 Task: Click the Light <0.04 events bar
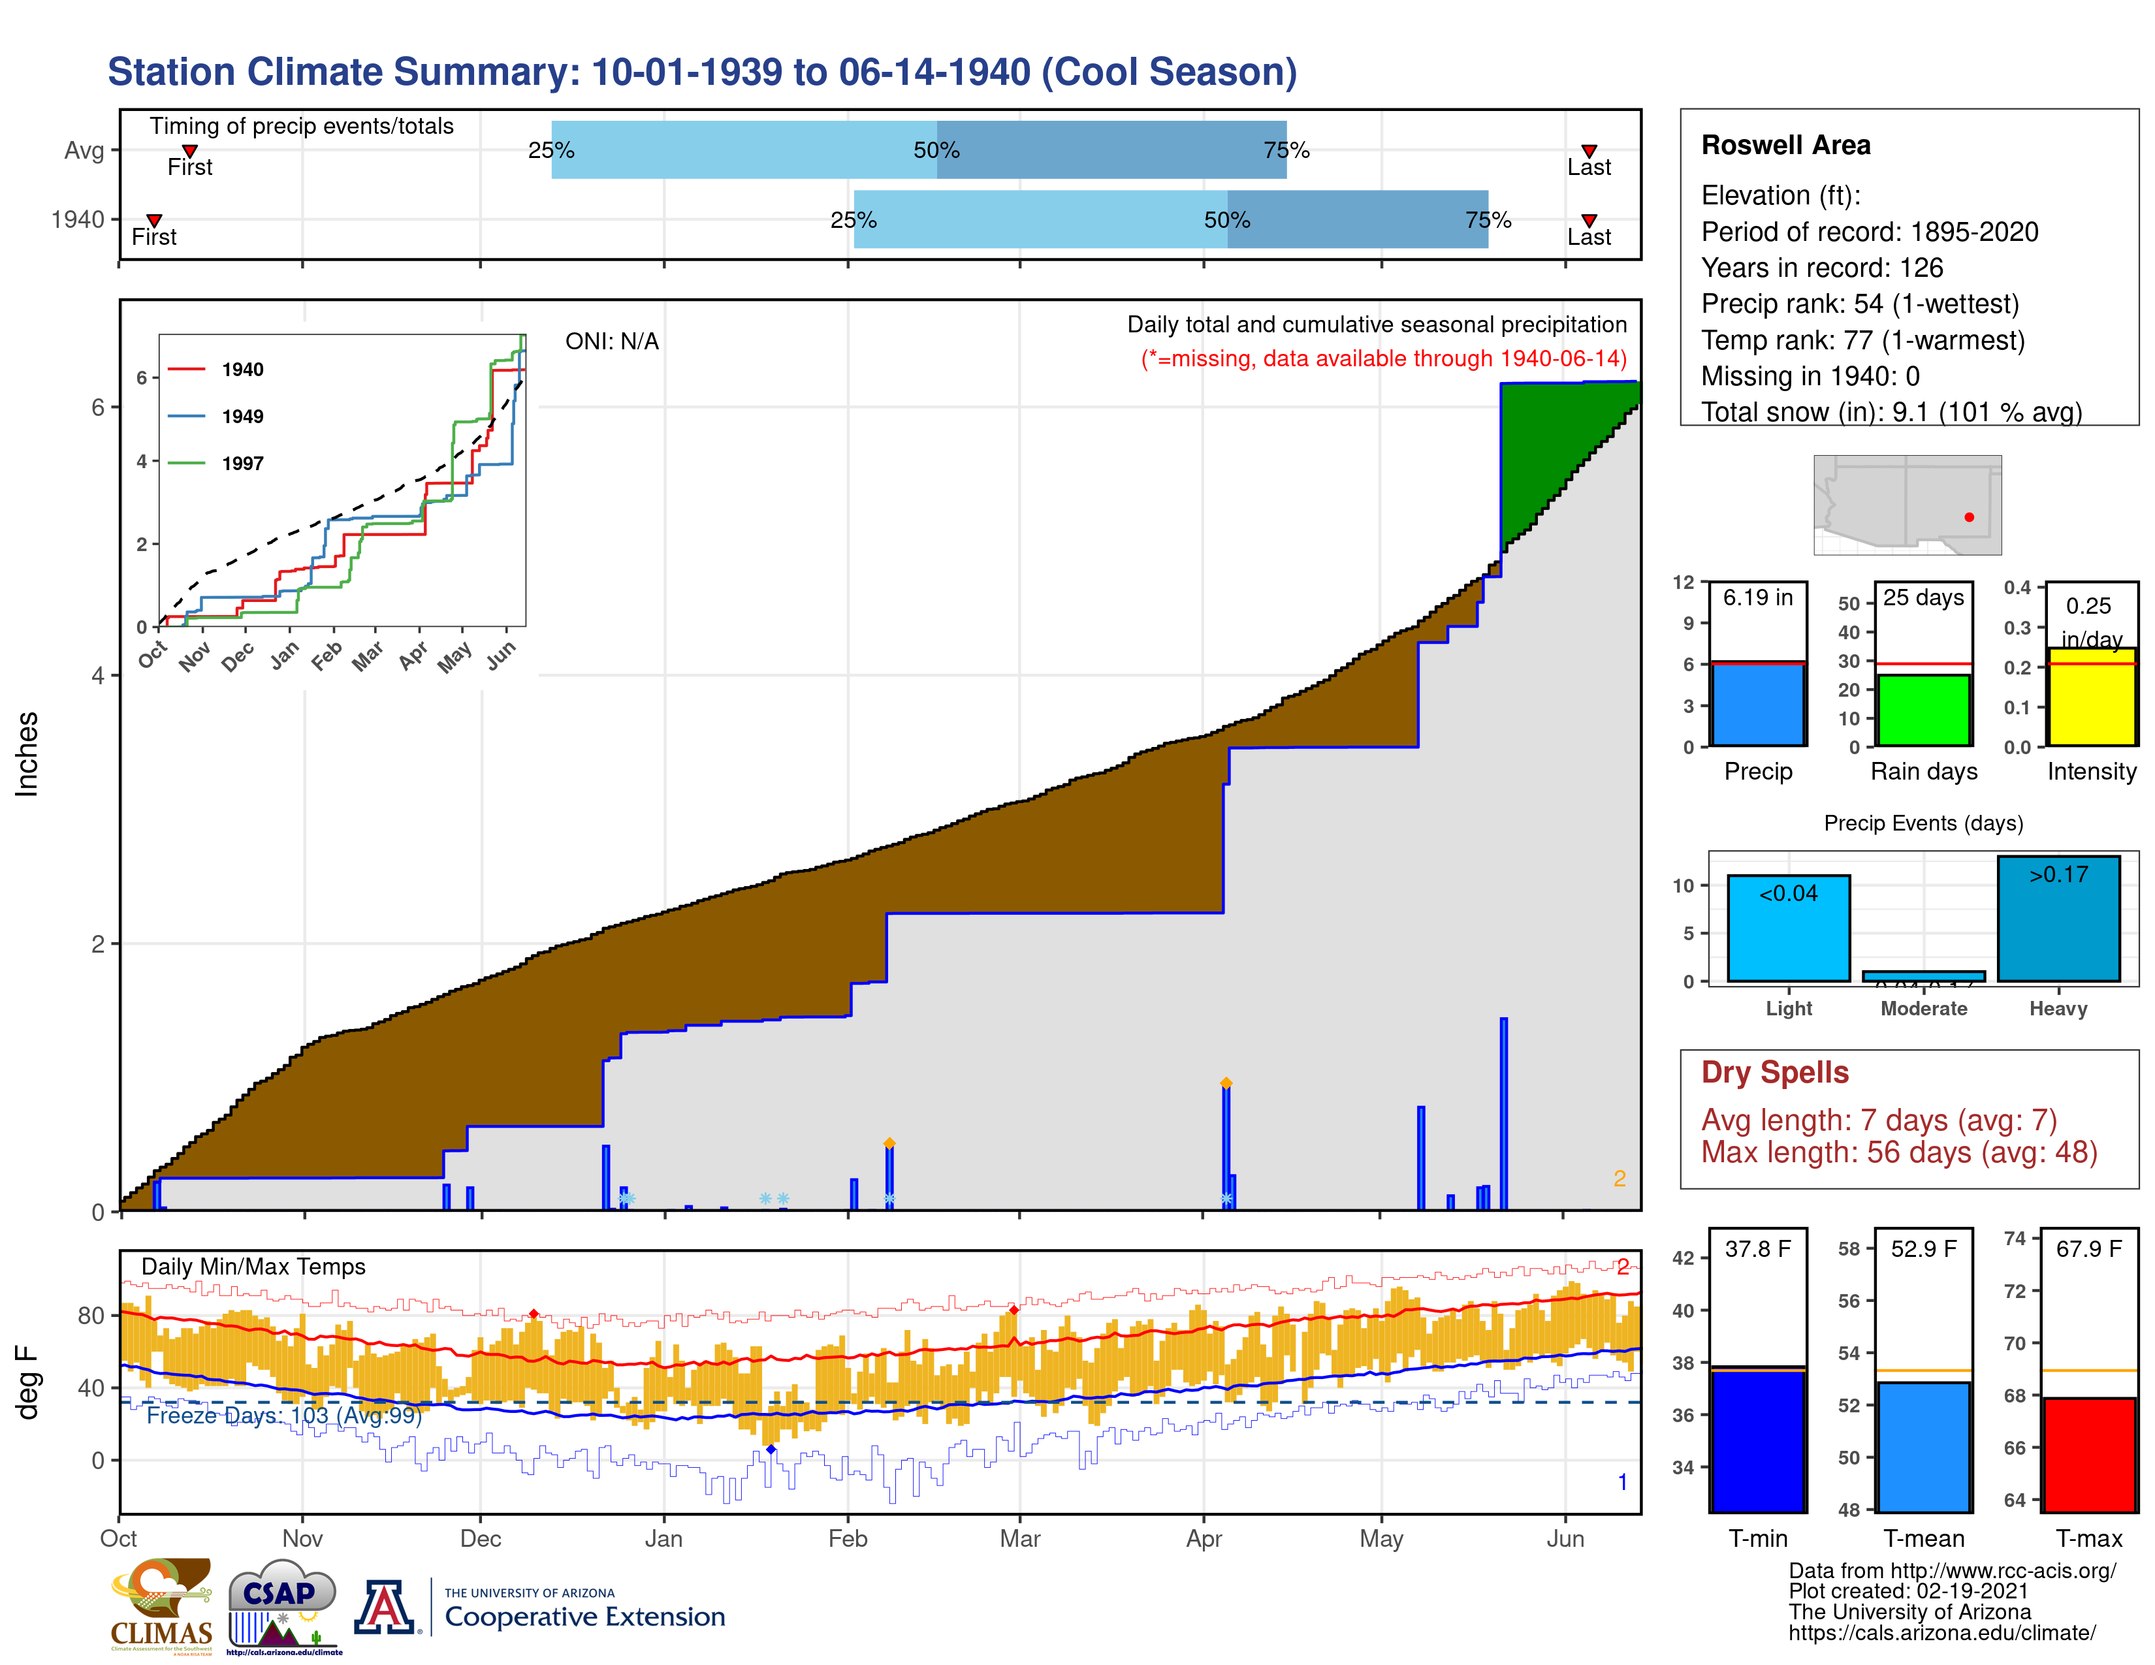click(x=1788, y=927)
